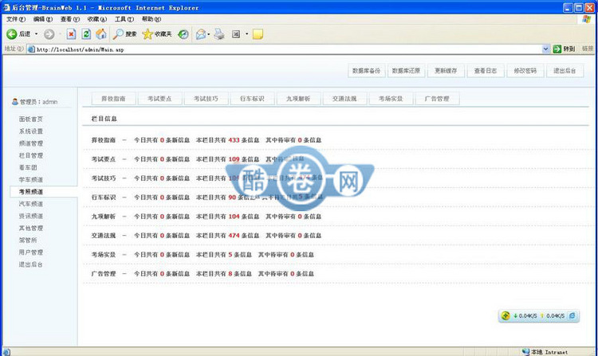The height and width of the screenshot is (356, 598).
Task: Open the 查看(V) menu
Action: (70, 19)
